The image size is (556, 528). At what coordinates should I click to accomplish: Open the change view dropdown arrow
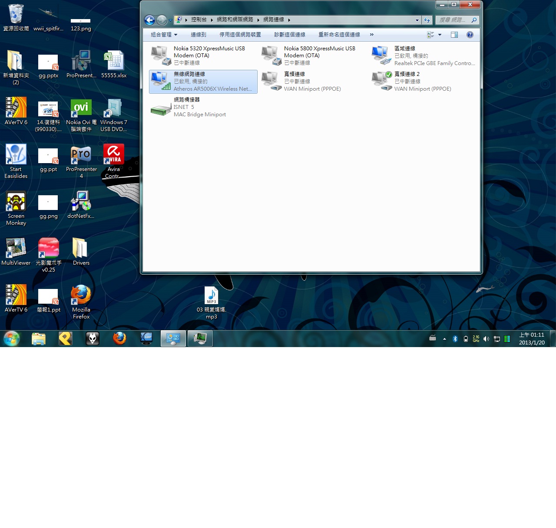tap(440, 35)
